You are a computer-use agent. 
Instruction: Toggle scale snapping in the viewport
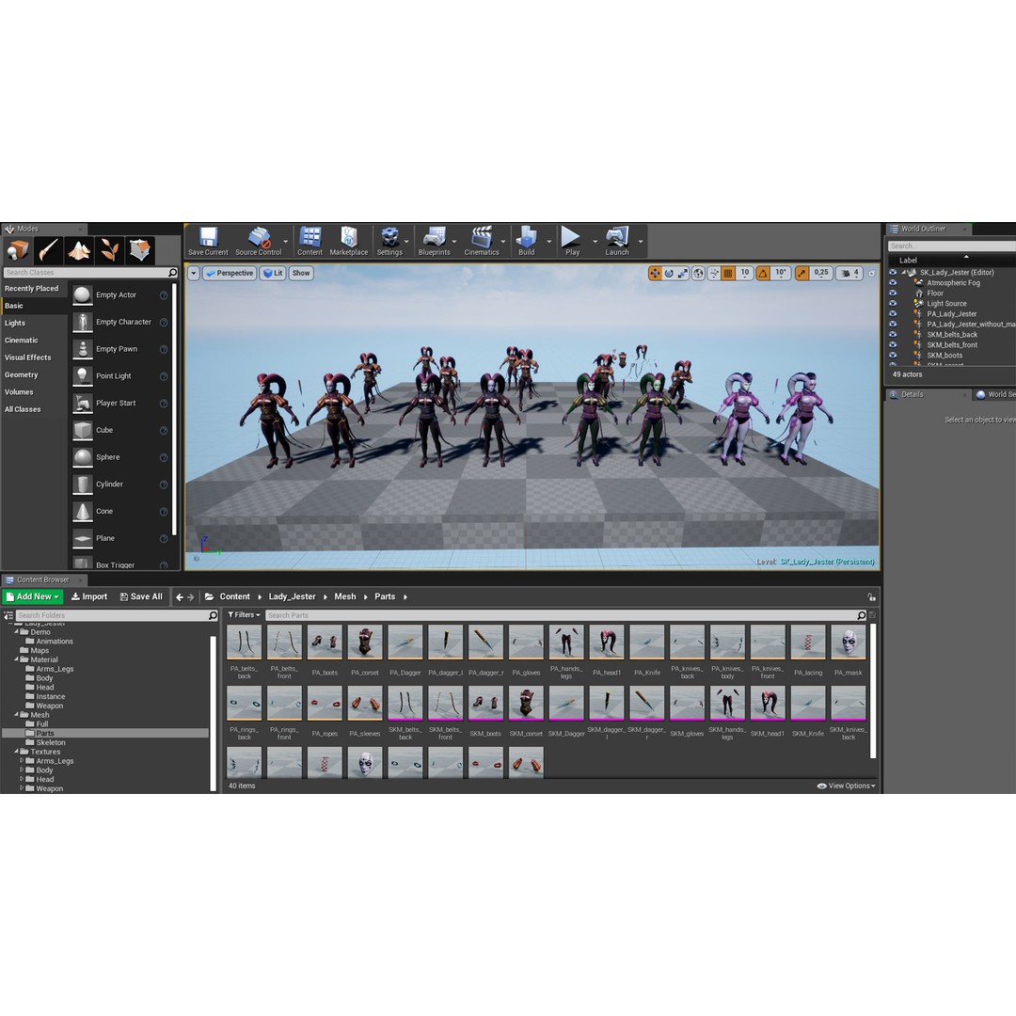pos(802,274)
